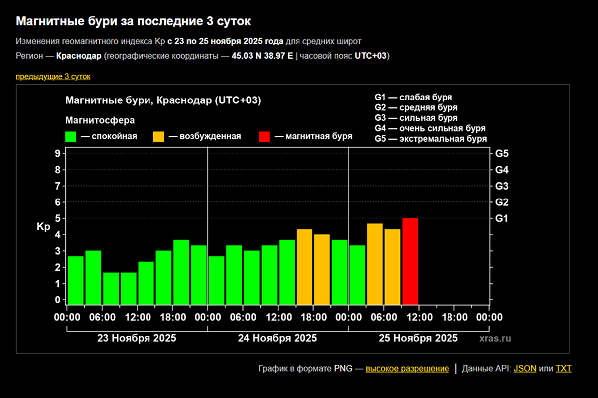Click the page heading «Магнитные бури за последние 3 суток»
The image size is (598, 398).
[x=134, y=21]
